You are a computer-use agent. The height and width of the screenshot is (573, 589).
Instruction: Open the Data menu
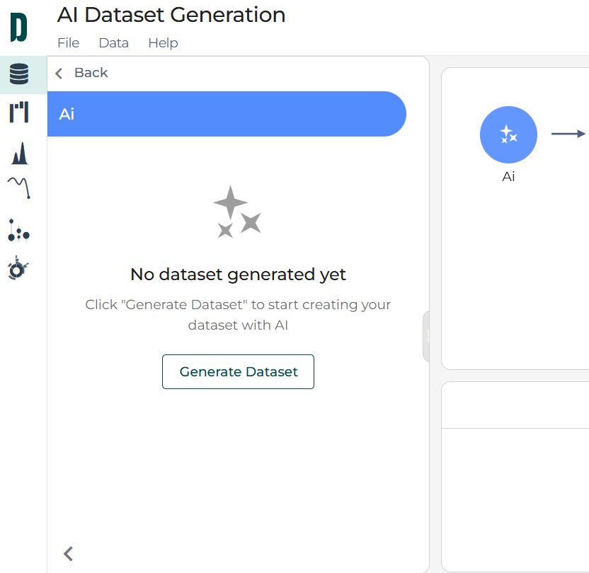[113, 43]
